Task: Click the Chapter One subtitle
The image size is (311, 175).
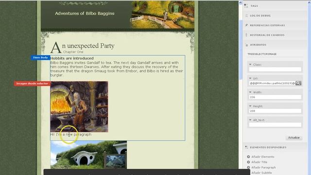Action: click(x=73, y=52)
